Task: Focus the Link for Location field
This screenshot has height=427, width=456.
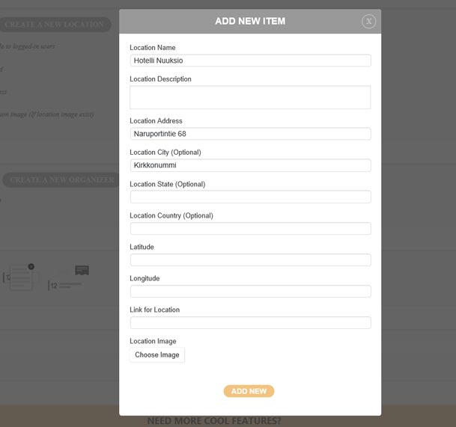Action: click(250, 322)
